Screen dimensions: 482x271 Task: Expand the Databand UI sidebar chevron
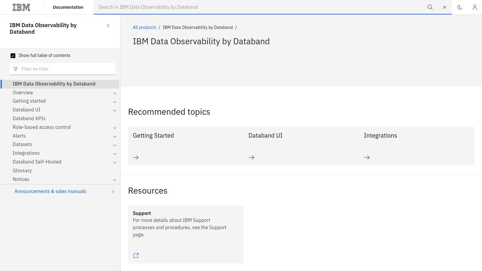[115, 111]
